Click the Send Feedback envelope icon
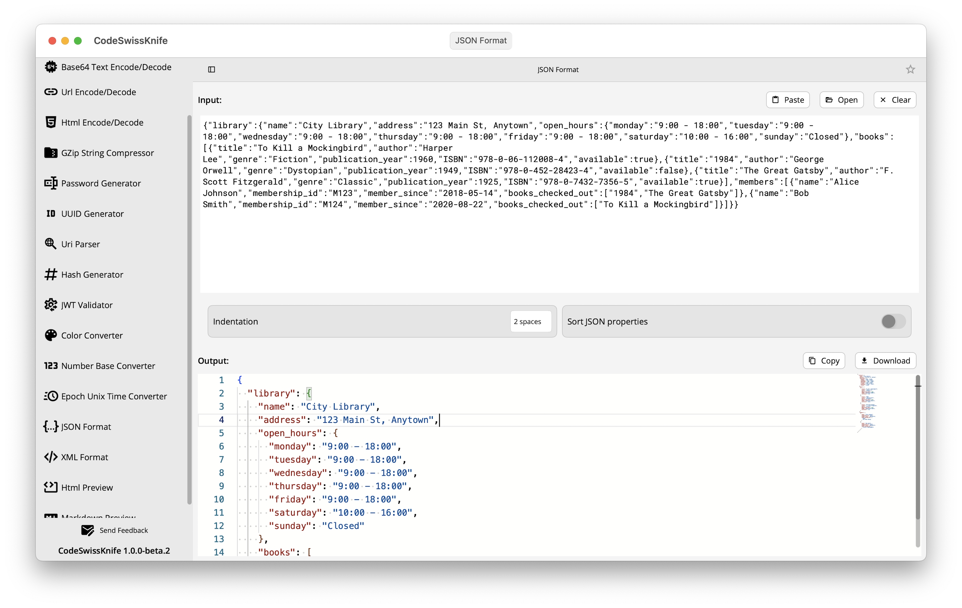Viewport: 962px width, 608px height. [x=87, y=530]
